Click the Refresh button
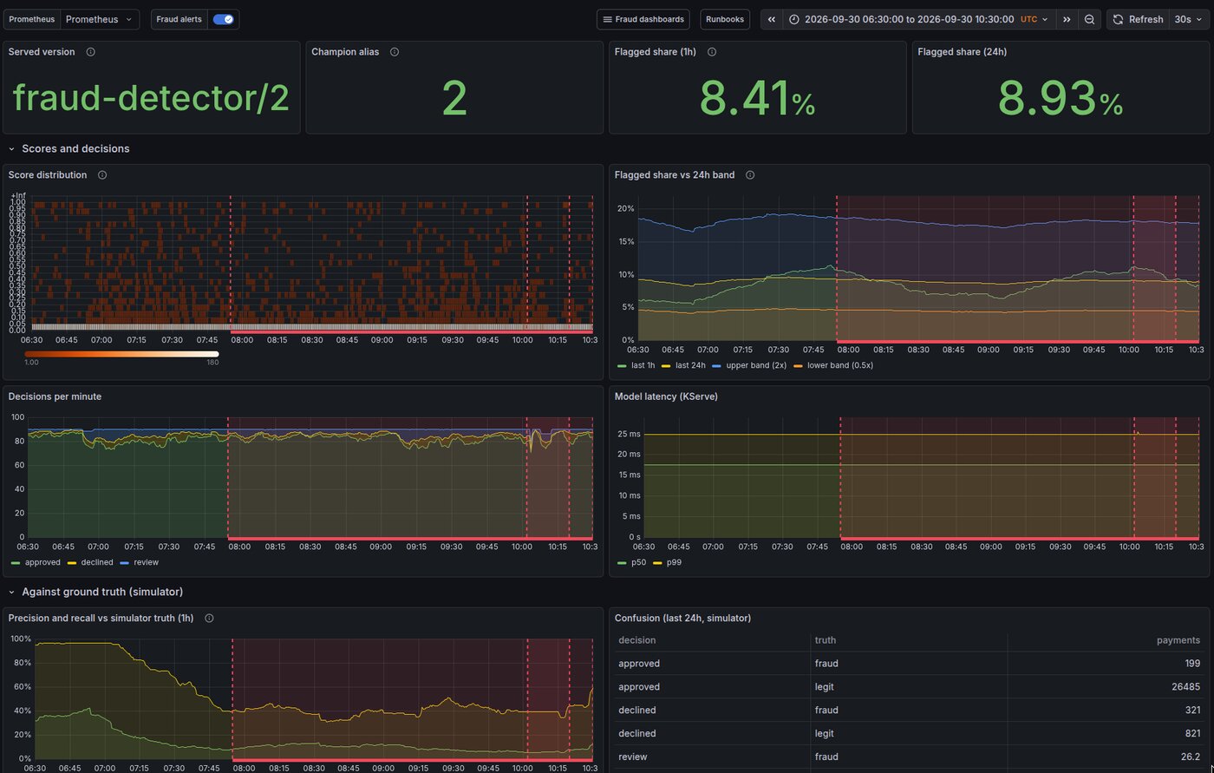The image size is (1214, 773). [1138, 19]
